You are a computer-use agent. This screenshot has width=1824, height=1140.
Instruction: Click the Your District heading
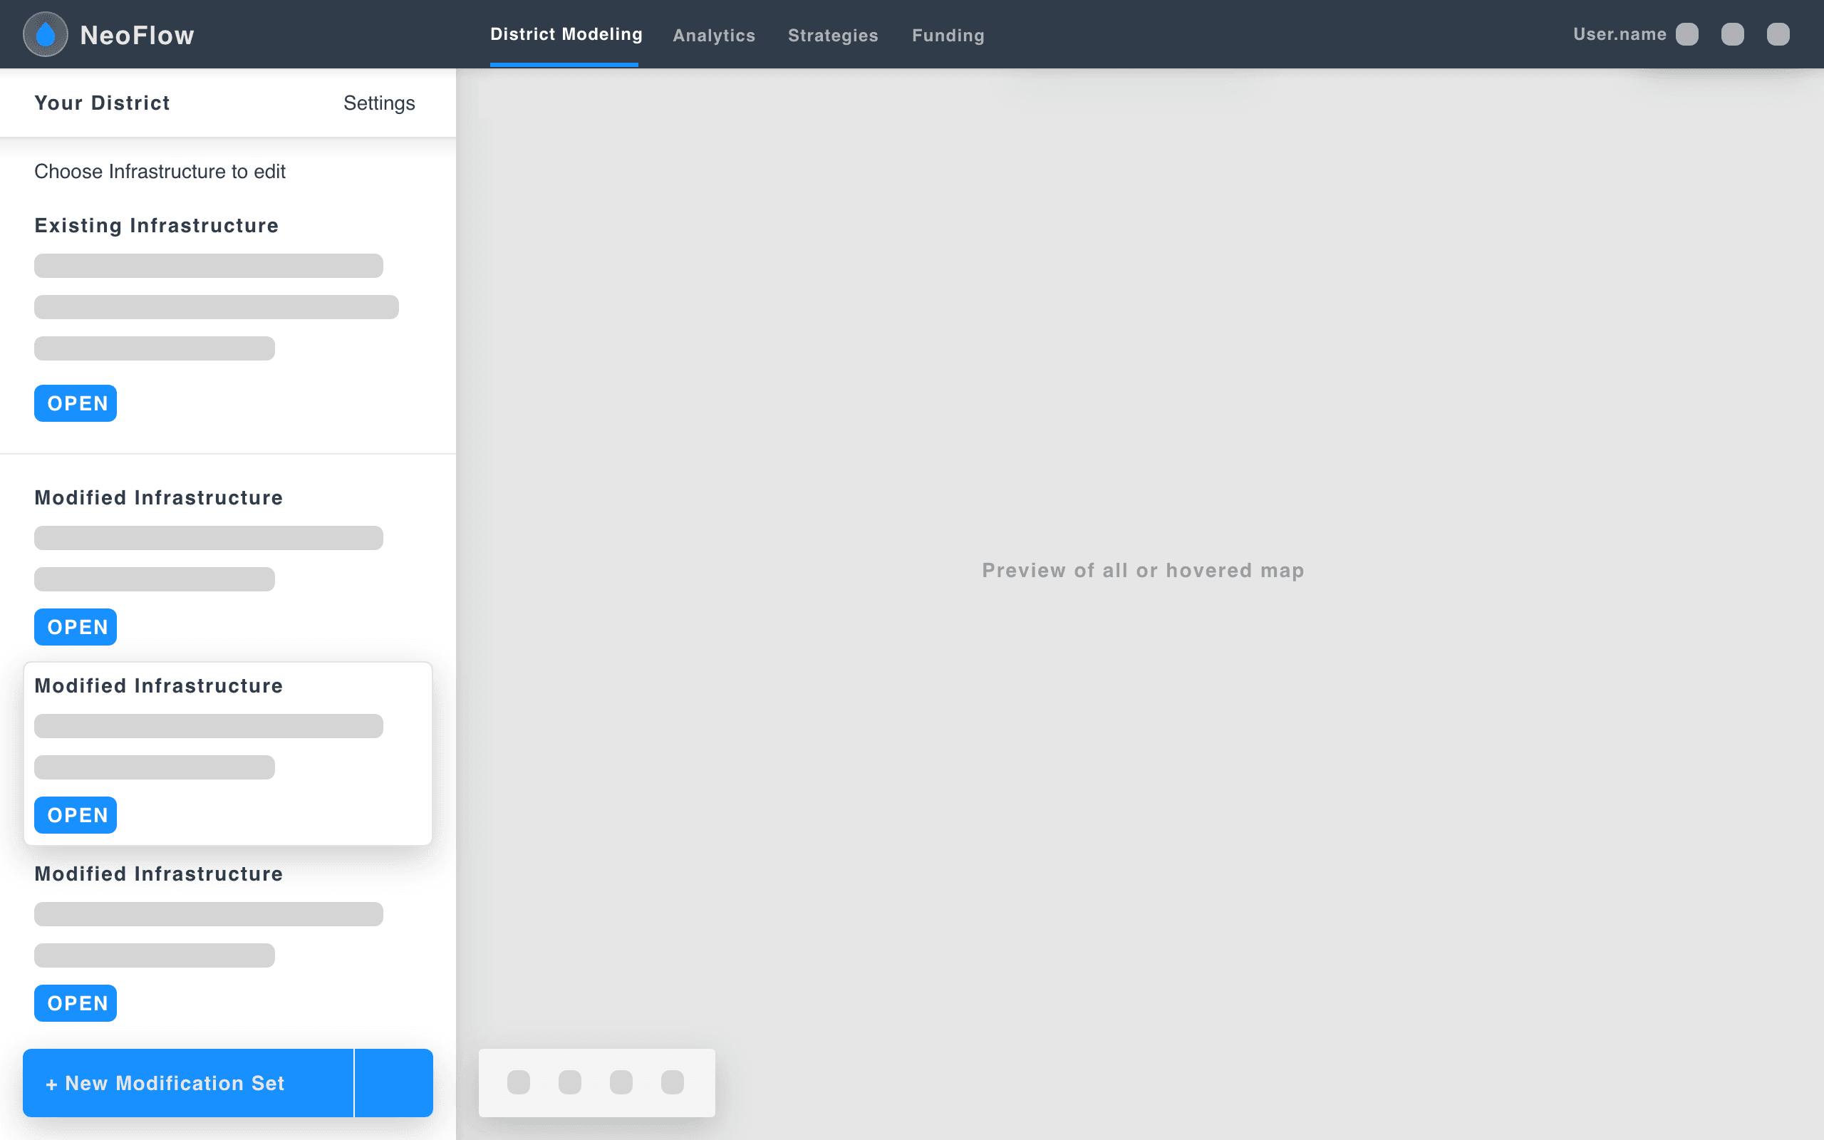[102, 103]
